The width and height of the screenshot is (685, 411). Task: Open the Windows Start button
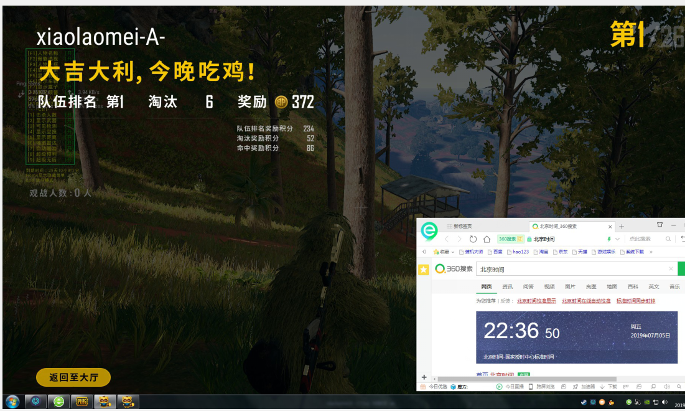click(x=12, y=402)
